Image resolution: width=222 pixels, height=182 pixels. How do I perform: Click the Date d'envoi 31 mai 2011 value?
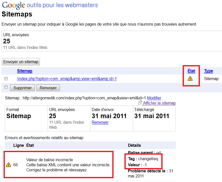click(109, 116)
